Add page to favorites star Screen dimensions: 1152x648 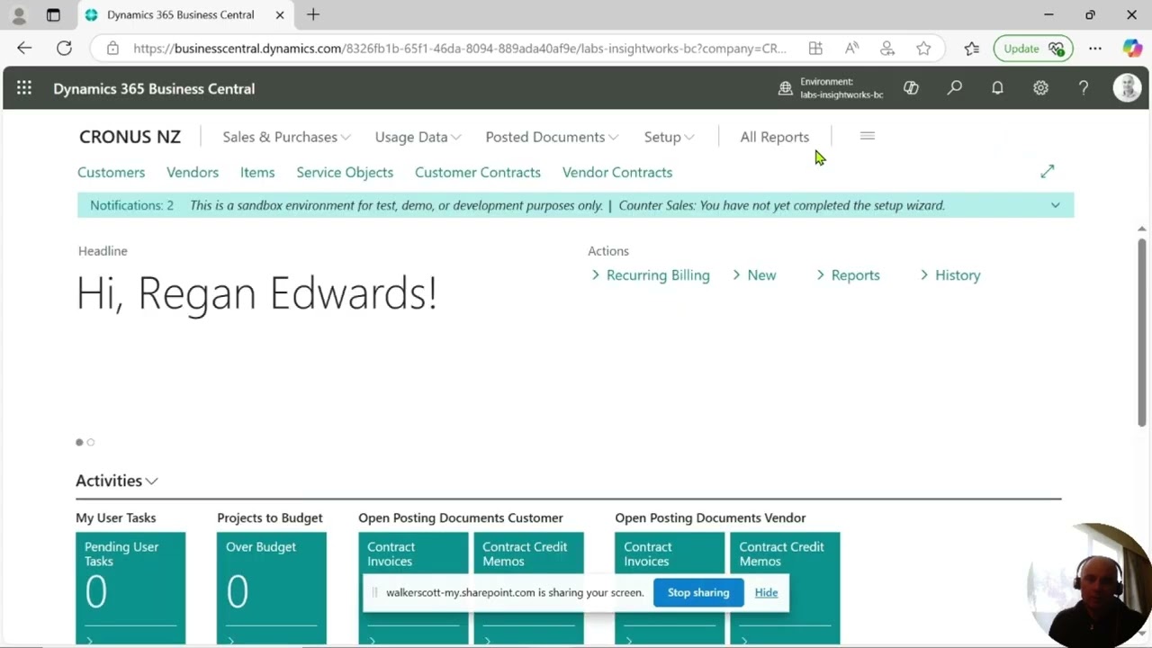(x=923, y=49)
